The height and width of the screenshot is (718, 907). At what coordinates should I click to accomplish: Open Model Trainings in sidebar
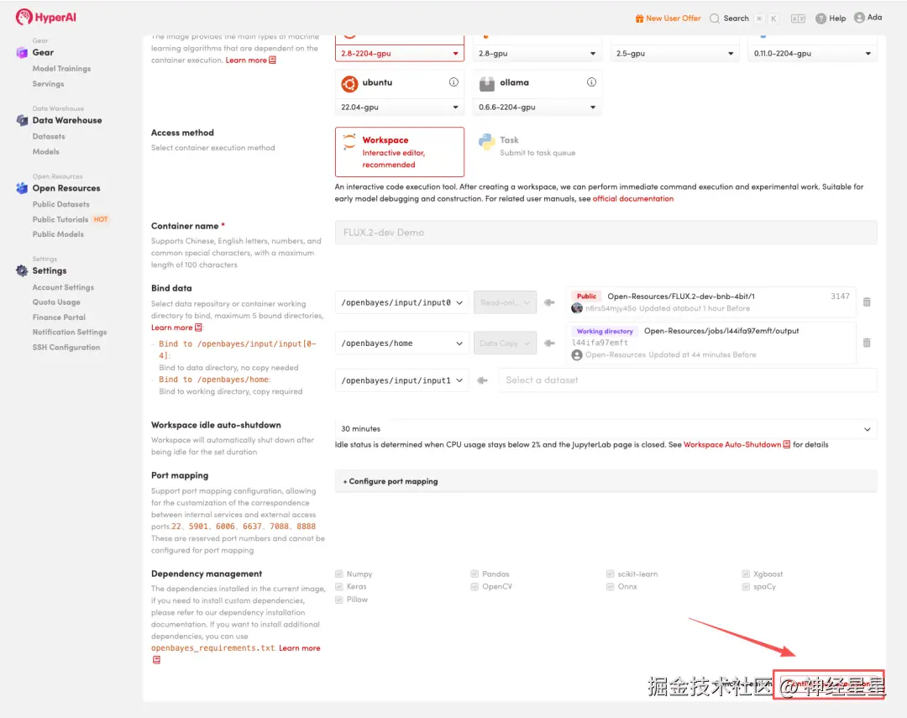click(x=61, y=68)
